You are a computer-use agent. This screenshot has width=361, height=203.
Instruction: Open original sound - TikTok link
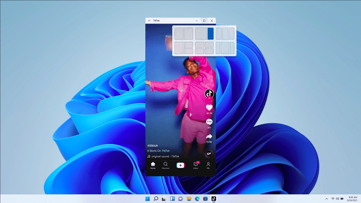coord(165,156)
